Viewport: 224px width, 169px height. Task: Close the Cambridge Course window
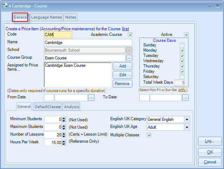[x=217, y=6]
